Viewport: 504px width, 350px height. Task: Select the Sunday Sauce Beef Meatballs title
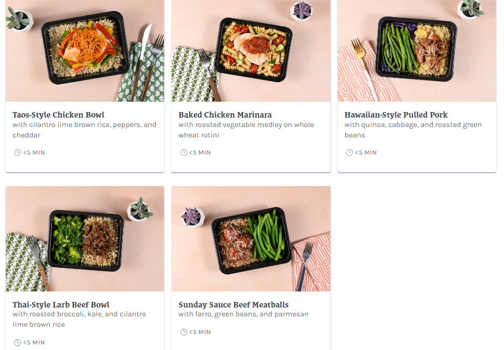(233, 305)
